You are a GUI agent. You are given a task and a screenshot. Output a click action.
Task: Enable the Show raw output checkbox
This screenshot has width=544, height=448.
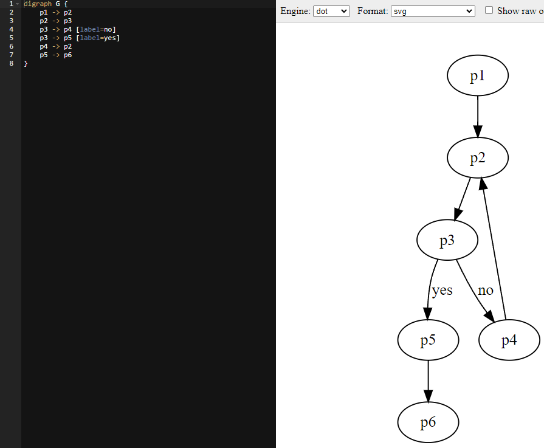tap(489, 10)
